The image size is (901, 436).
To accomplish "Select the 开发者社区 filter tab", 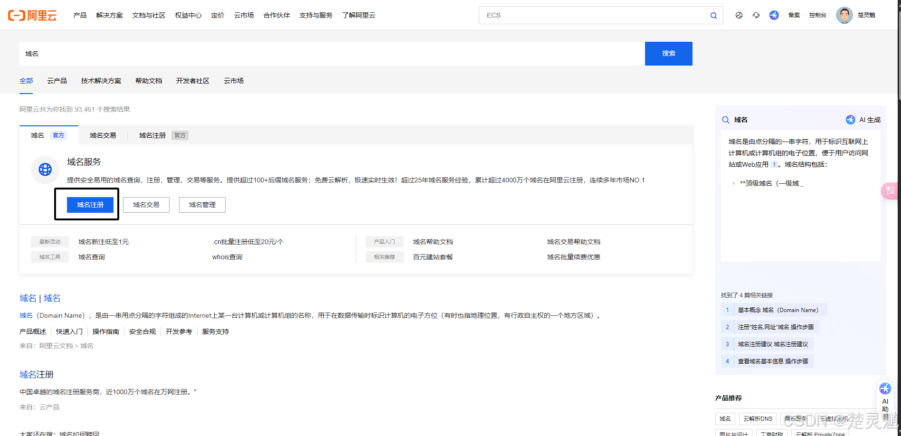I will pos(193,81).
